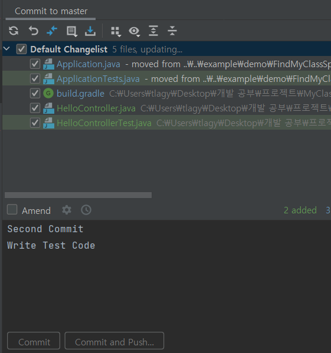Open the Changelists icon
The image size is (331, 353).
[72, 31]
